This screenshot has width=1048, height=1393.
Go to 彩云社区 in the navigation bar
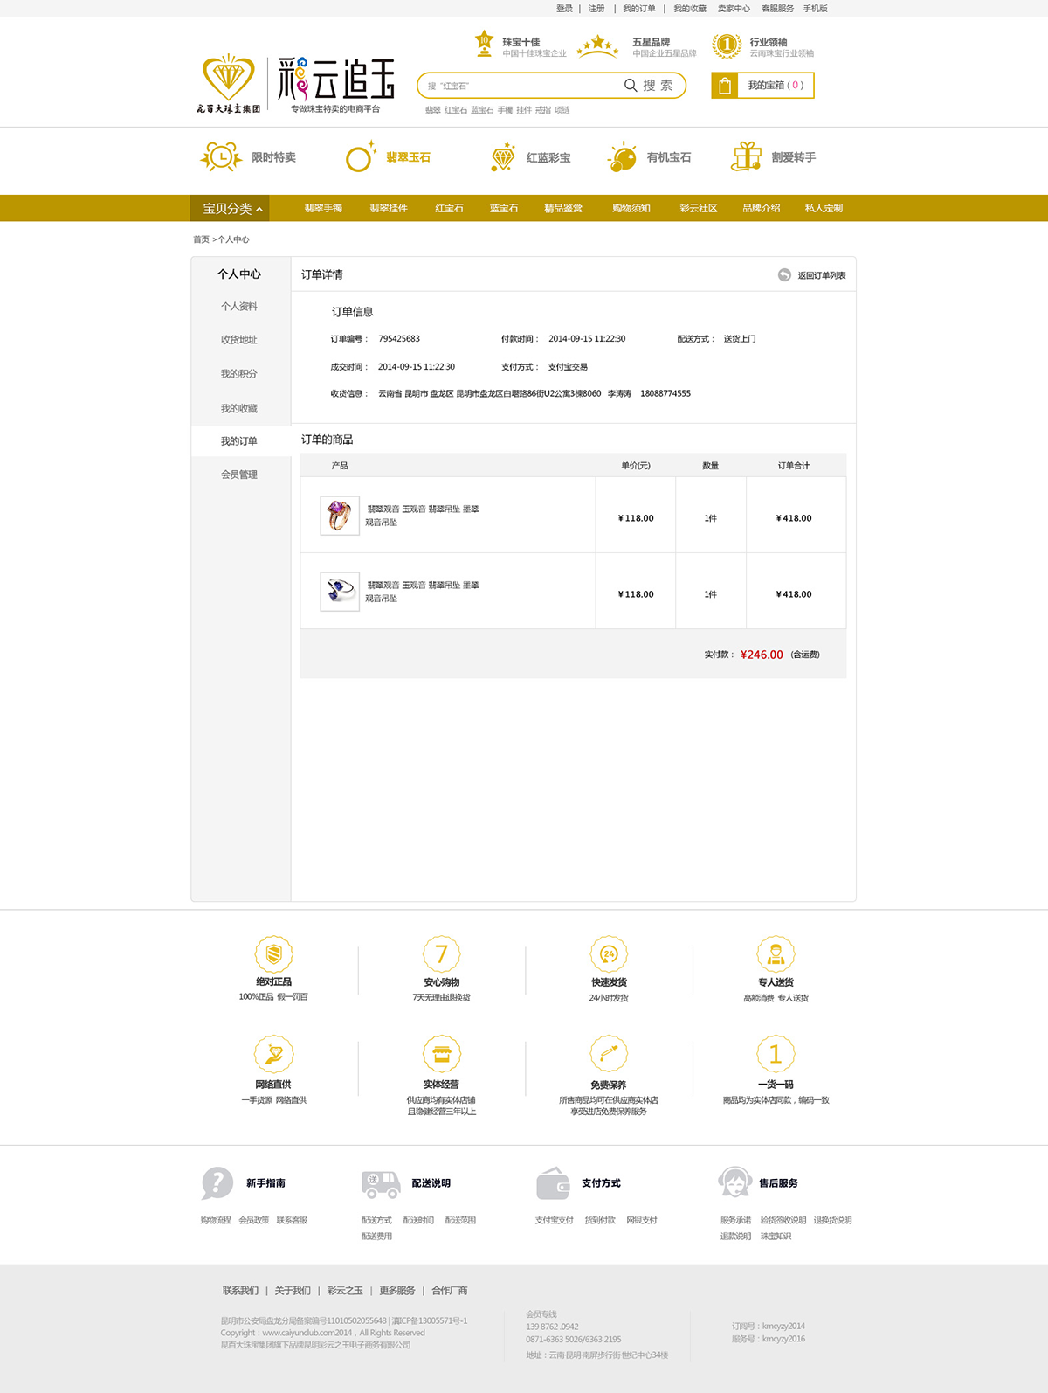click(698, 209)
